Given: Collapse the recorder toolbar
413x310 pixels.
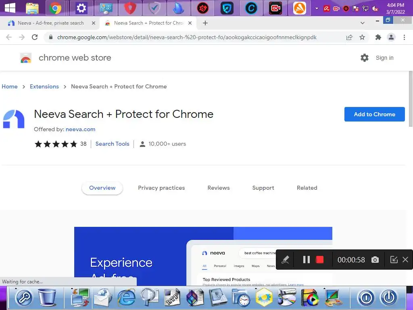Looking at the screenshot, I should pos(394,260).
